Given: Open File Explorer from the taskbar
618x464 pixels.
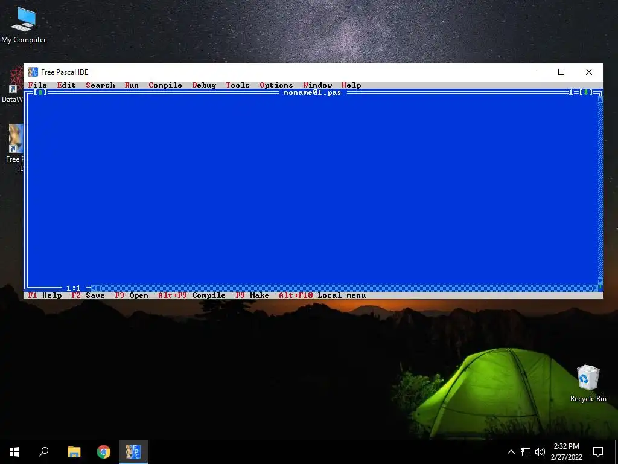Looking at the screenshot, I should click(x=74, y=452).
